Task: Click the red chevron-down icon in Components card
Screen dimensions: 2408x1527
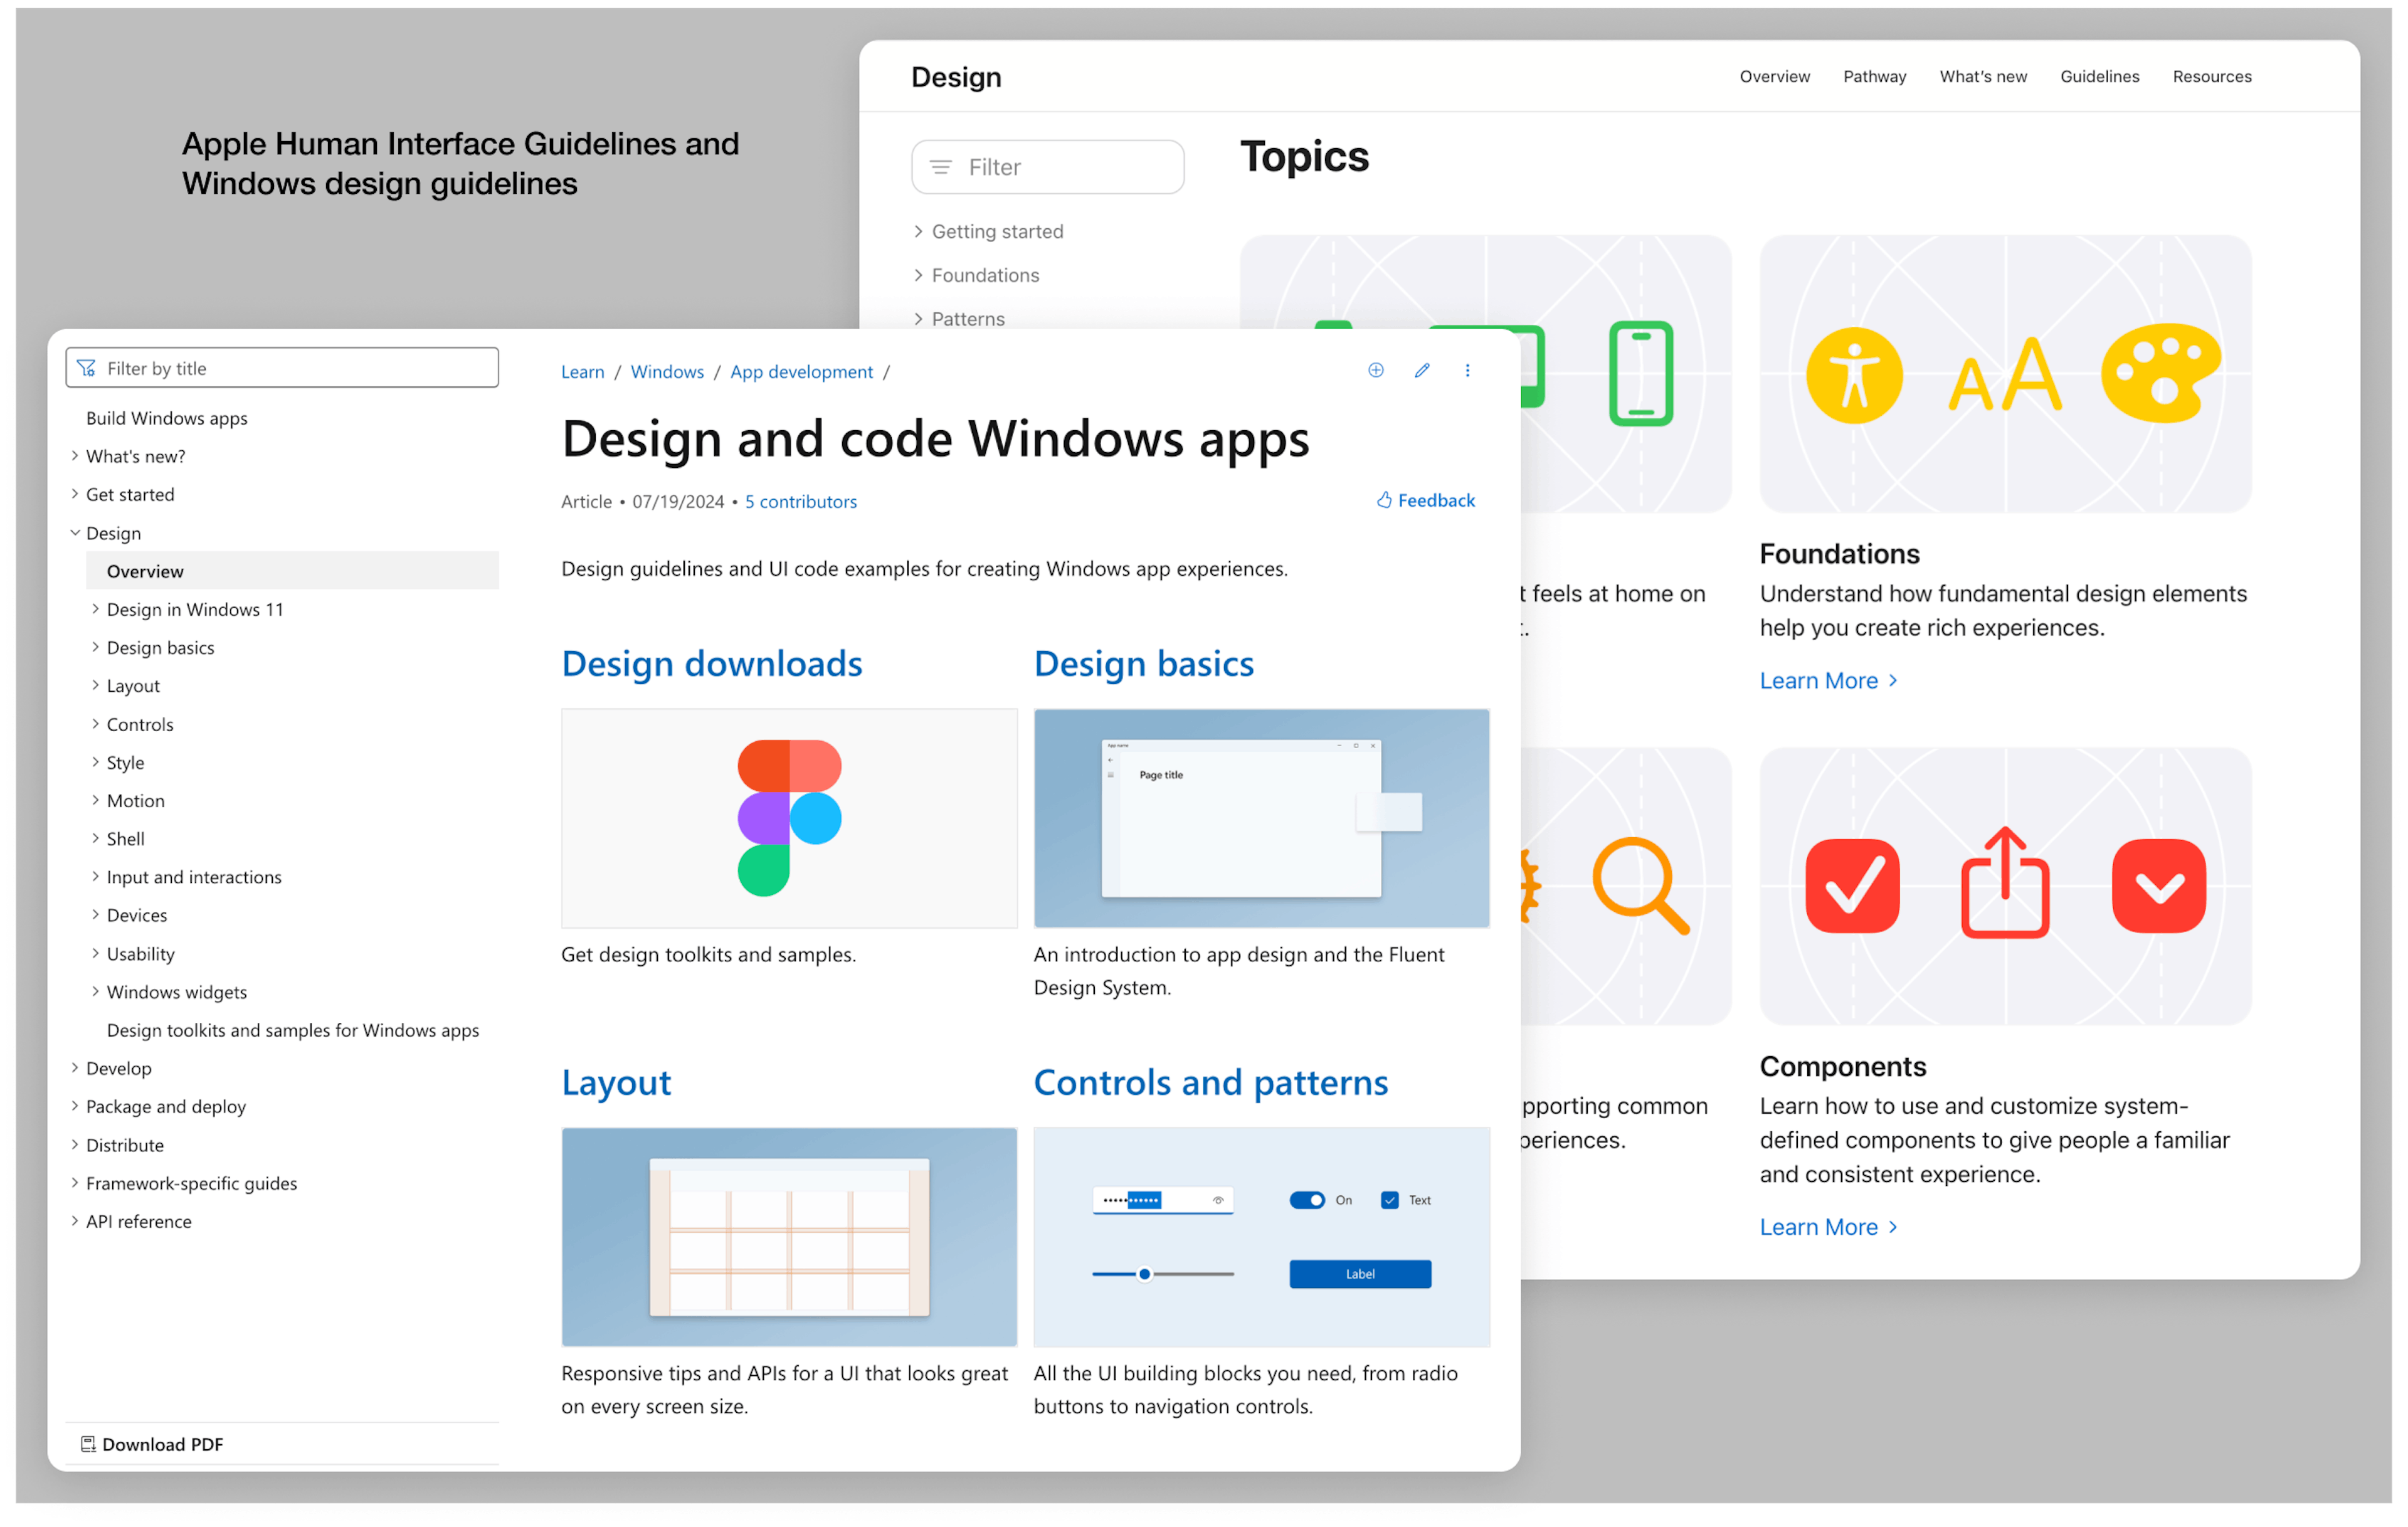Action: coord(2159,886)
